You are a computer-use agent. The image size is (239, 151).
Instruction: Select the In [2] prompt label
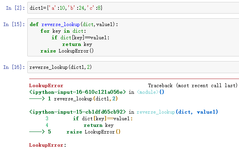coord(15,8)
